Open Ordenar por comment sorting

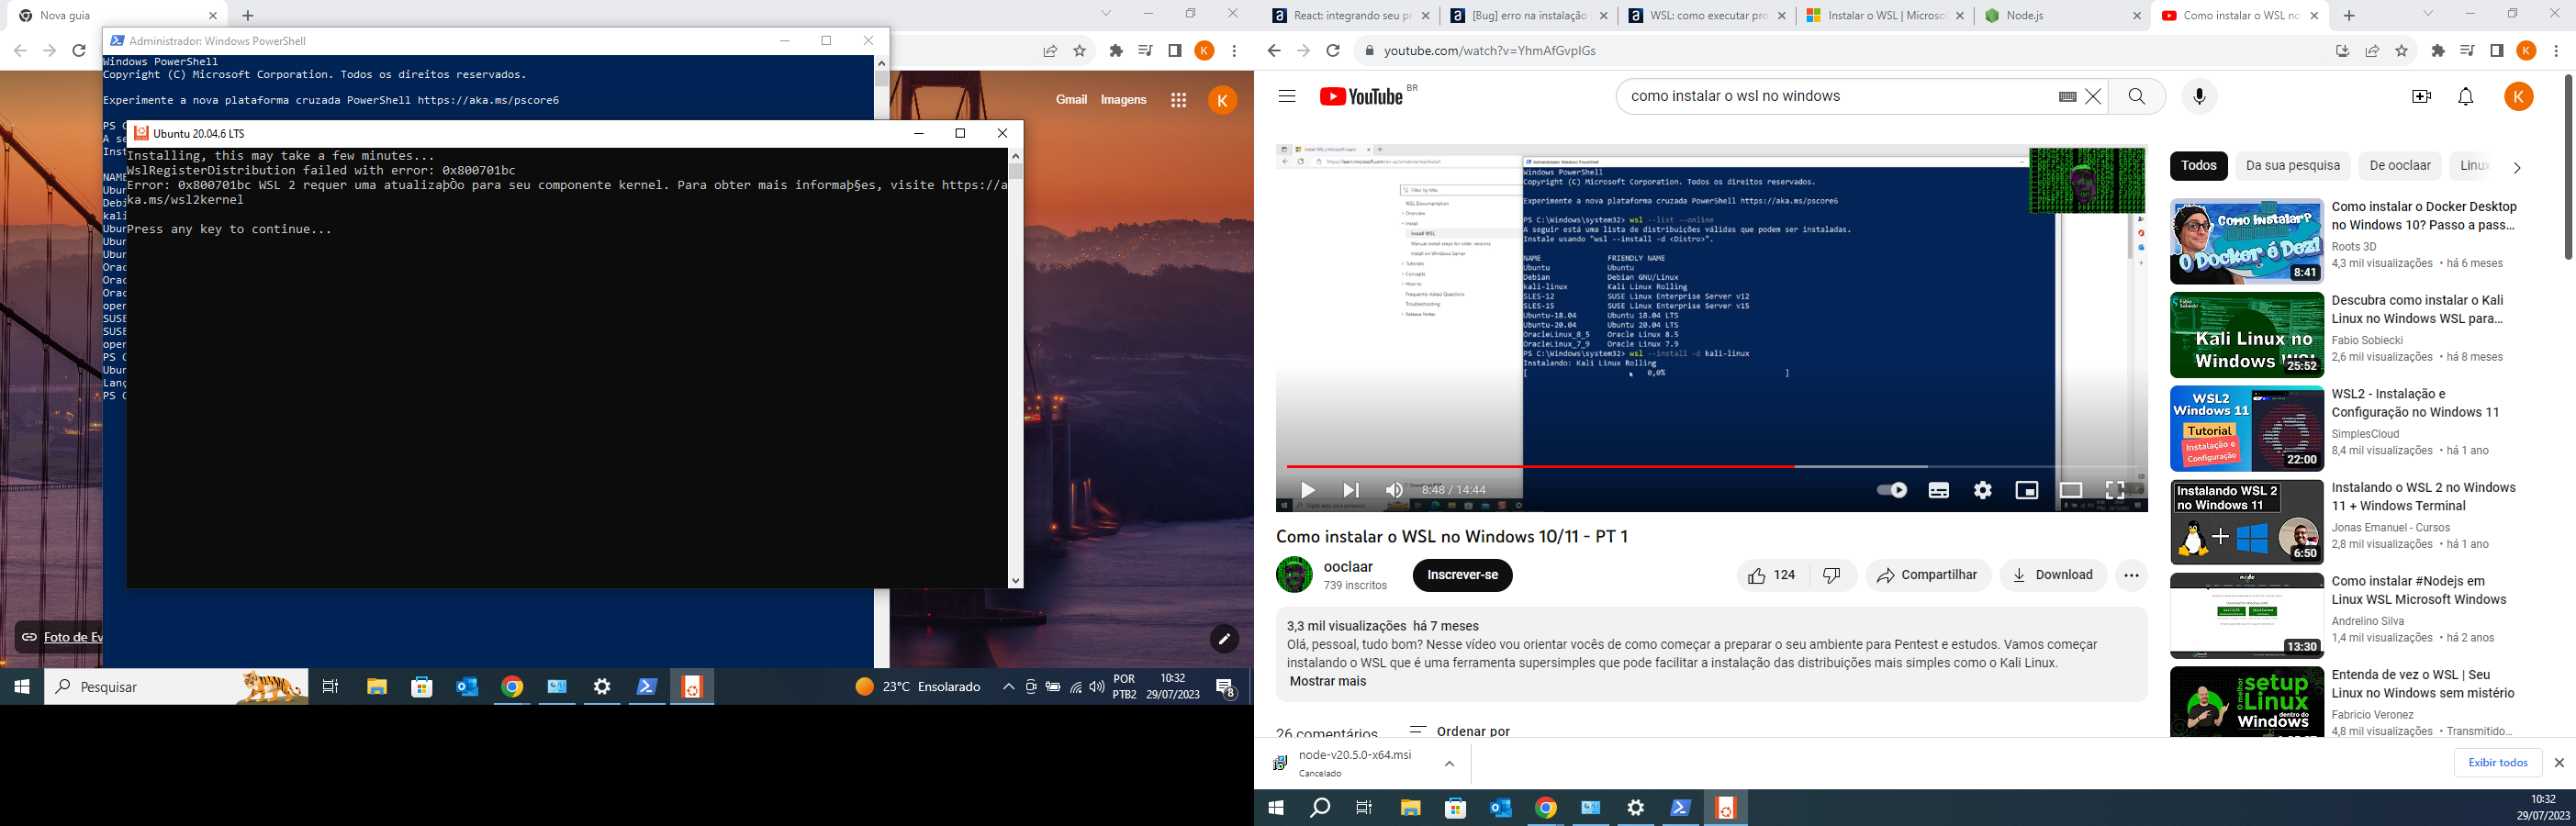pos(1459,731)
